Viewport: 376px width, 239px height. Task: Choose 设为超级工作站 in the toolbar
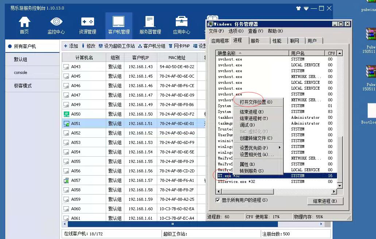pos(117,46)
